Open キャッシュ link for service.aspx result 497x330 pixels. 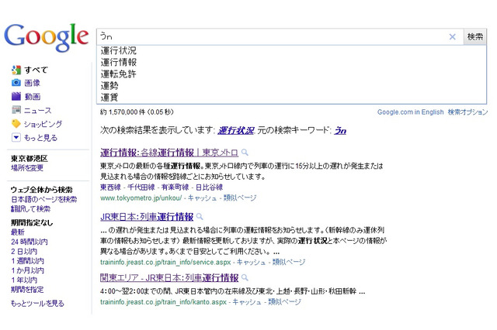click(x=251, y=262)
